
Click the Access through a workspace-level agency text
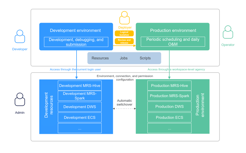tap(176, 69)
